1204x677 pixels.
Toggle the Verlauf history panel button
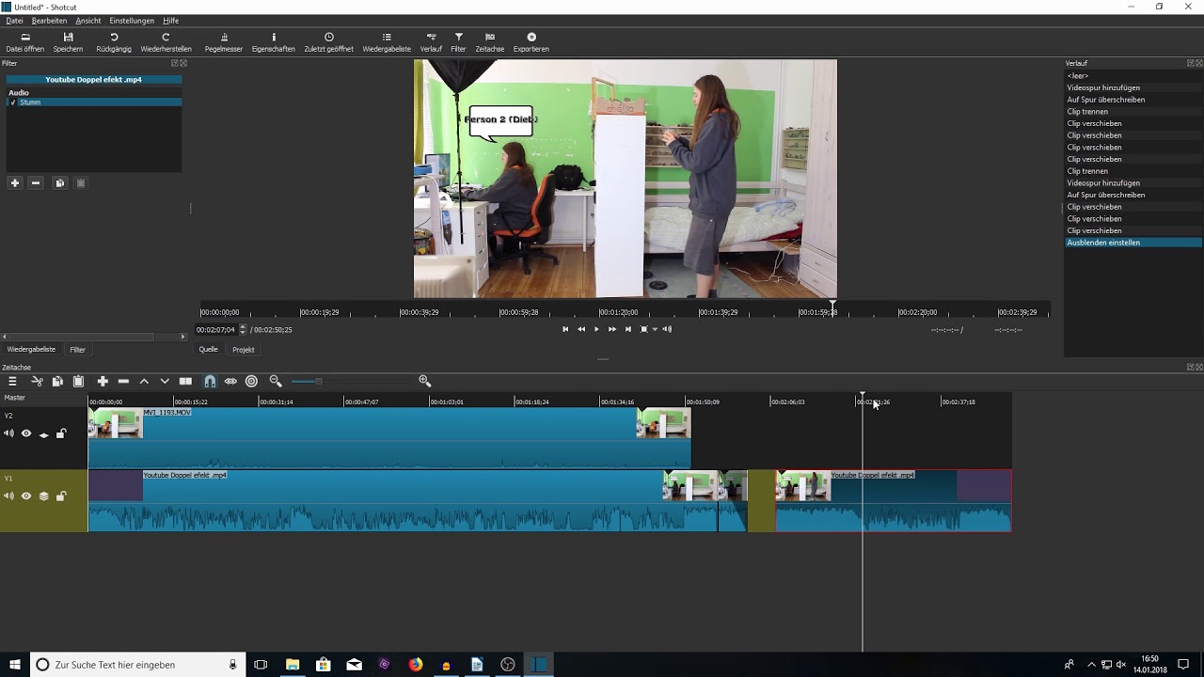tap(431, 42)
